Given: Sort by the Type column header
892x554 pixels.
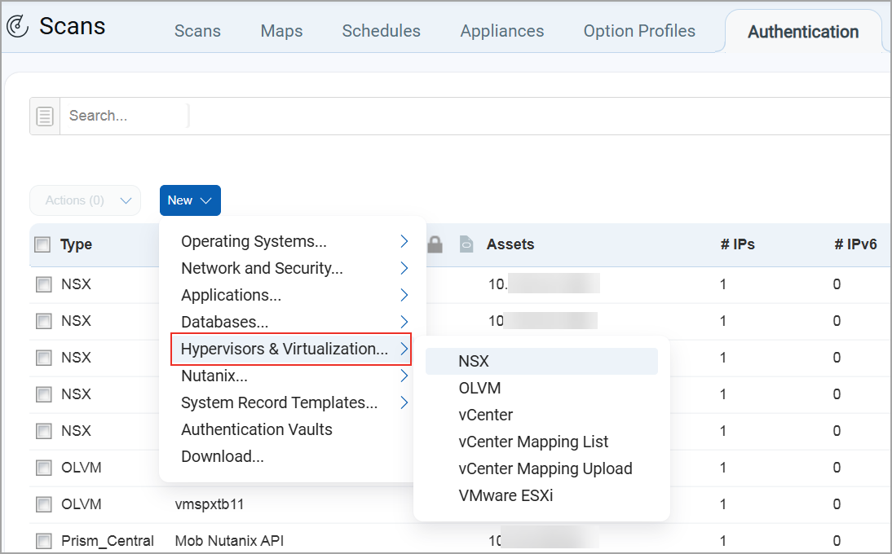Looking at the screenshot, I should click(x=76, y=245).
